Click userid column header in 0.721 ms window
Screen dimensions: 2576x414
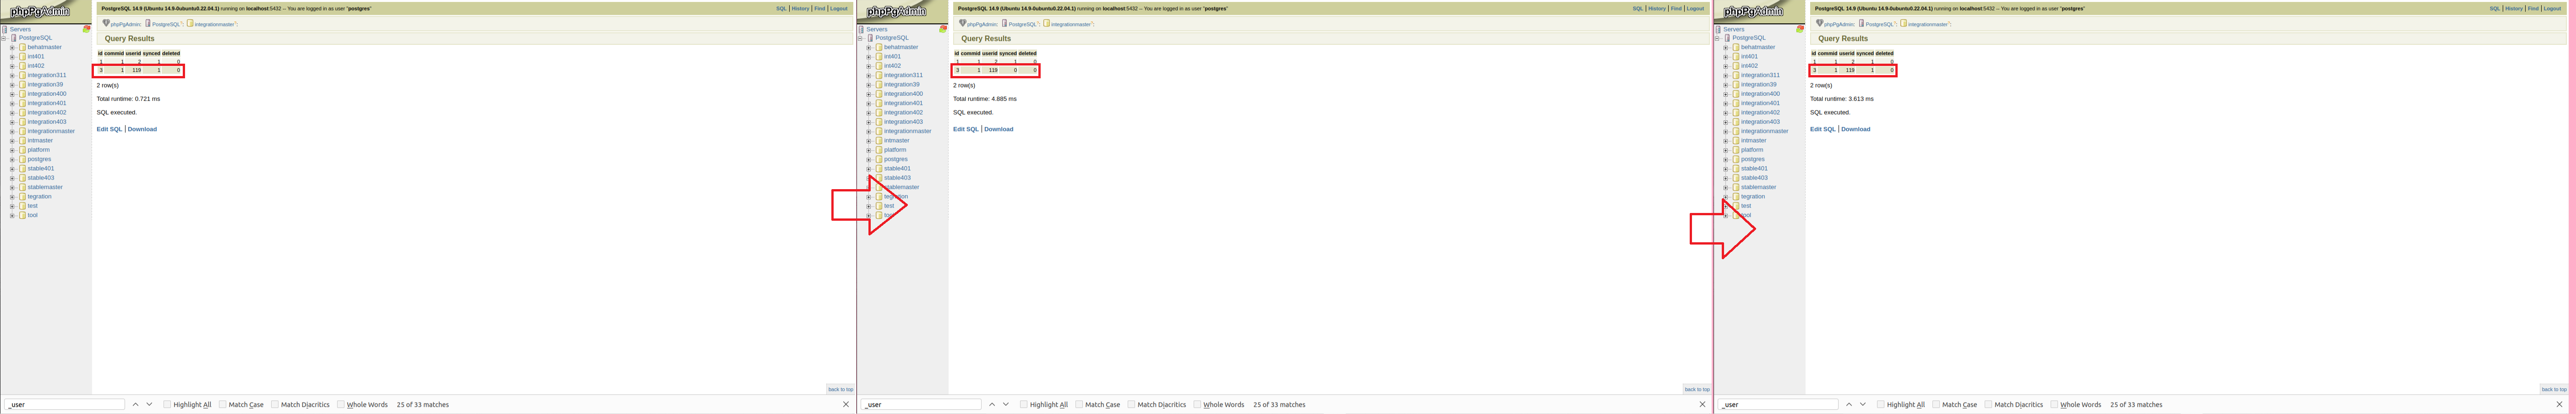tap(133, 53)
